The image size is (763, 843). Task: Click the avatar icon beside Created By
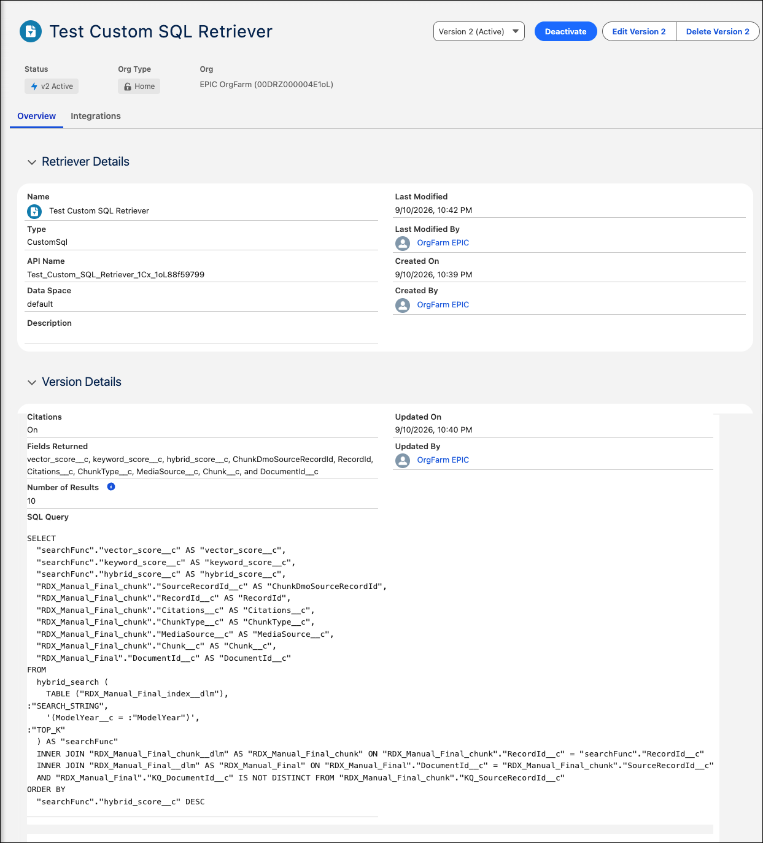(403, 305)
